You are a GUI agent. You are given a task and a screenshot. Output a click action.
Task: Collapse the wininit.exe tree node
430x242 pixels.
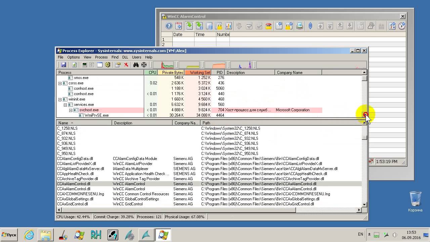point(60,99)
